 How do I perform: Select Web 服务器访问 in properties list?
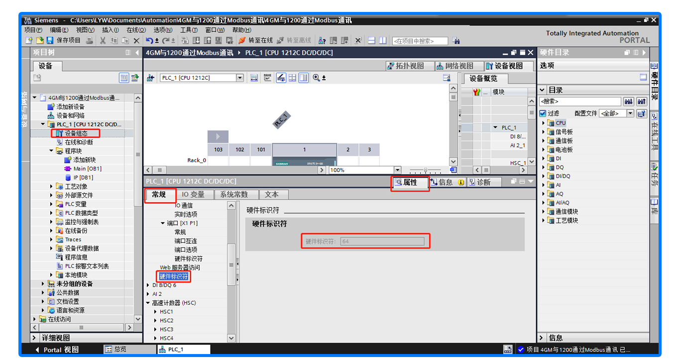[180, 268]
